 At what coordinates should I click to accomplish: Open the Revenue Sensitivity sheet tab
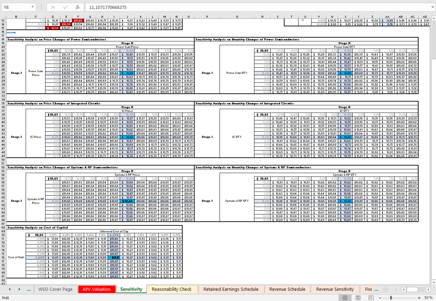pos(335,289)
